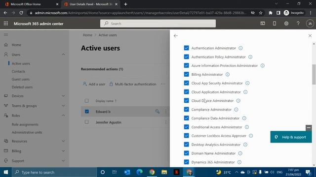Open the help question mark icon
The image size is (316, 177).
[298, 24]
